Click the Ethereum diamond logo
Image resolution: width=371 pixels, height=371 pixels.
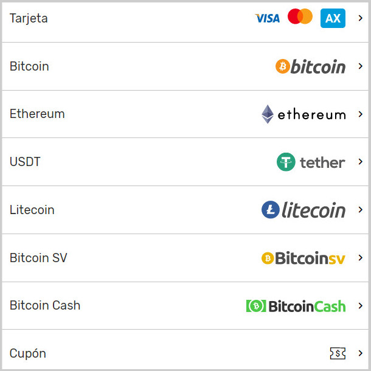point(268,114)
